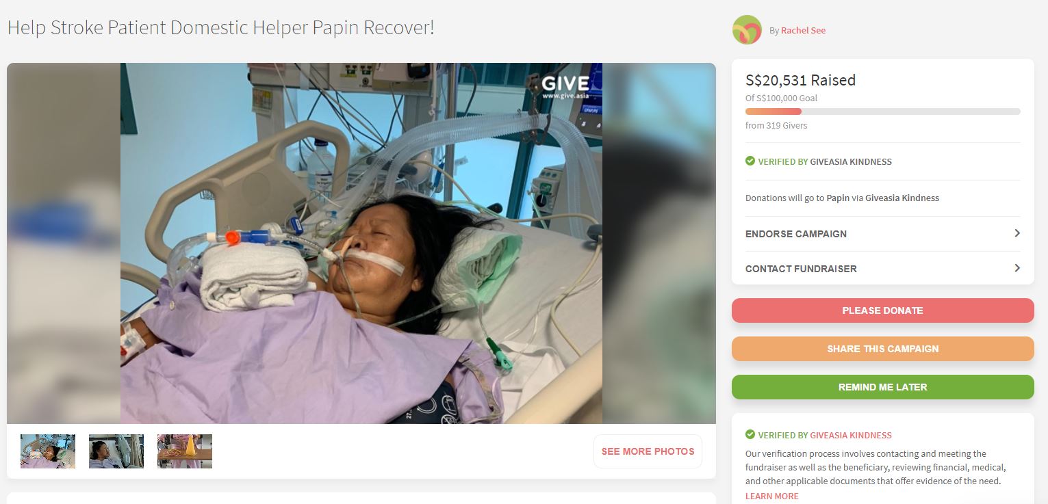
Task: Click the verified checkmark in the lower verification card
Action: (750, 435)
